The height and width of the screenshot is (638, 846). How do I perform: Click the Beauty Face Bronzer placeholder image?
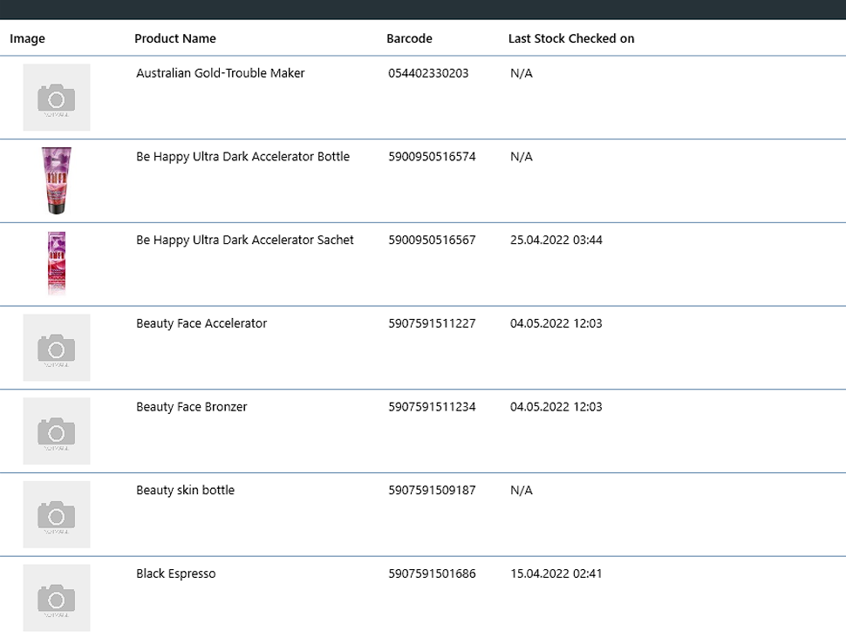(57, 431)
